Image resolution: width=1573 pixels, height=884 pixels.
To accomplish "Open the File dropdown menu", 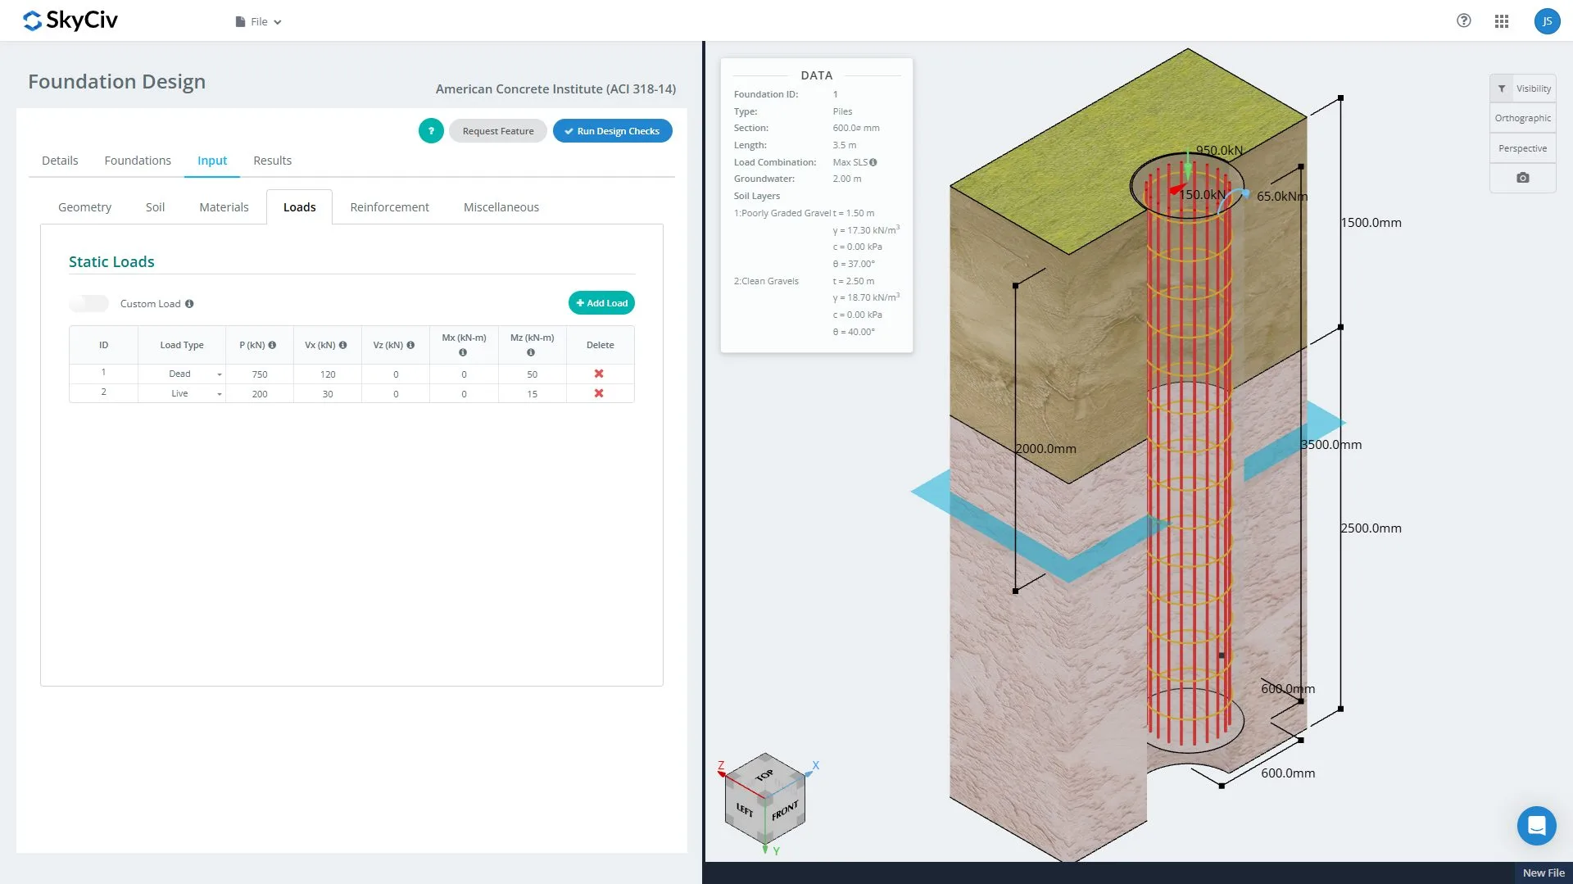I will tap(258, 22).
